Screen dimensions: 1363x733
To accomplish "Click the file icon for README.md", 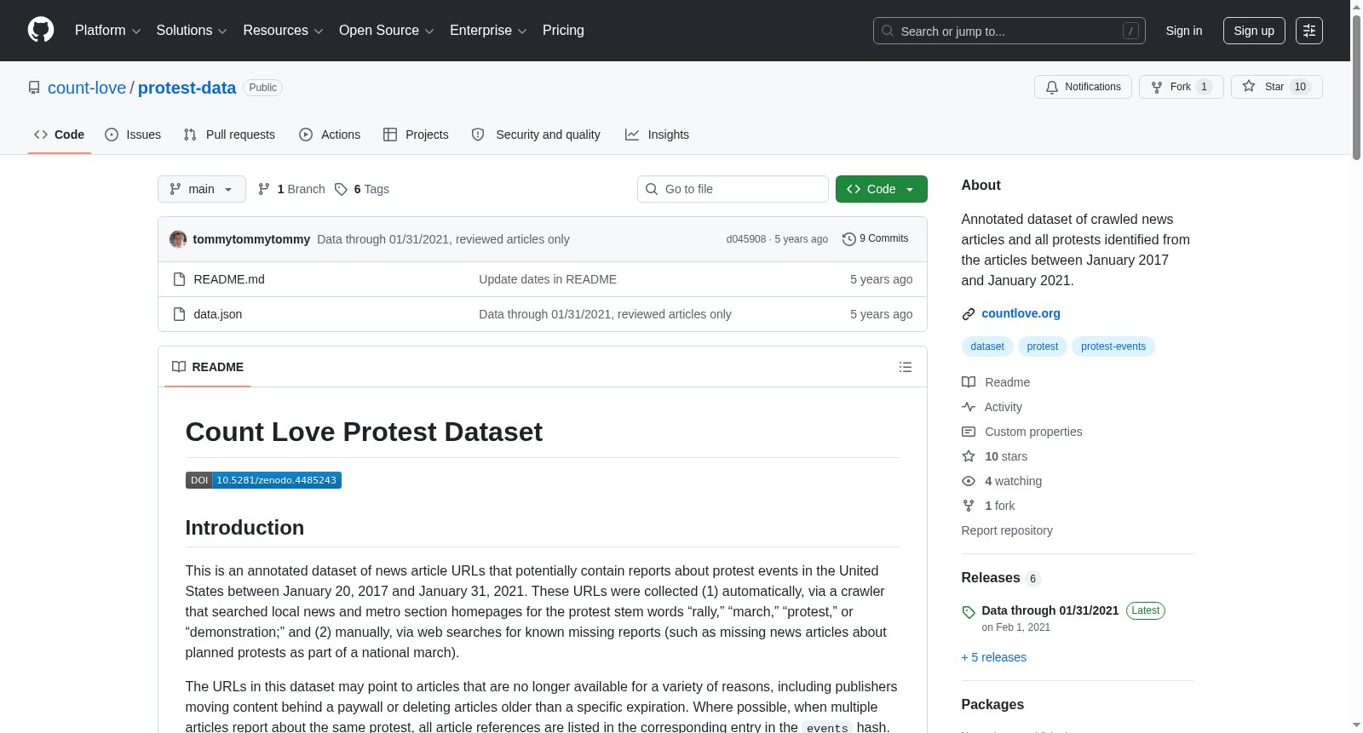I will (x=179, y=279).
